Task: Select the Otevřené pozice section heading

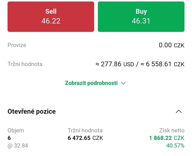Action: (32, 112)
